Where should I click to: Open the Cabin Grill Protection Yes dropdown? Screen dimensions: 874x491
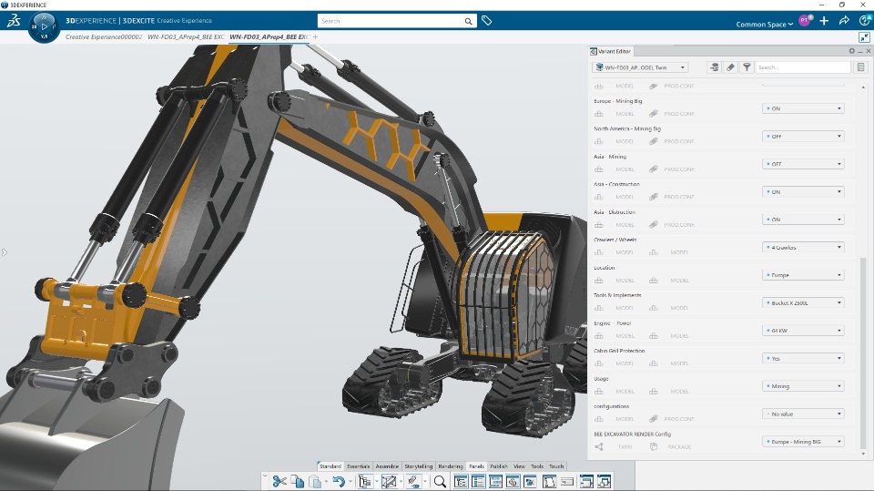pos(803,358)
